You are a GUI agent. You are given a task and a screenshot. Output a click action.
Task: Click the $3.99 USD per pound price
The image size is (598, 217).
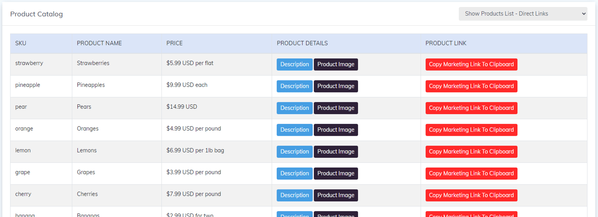coord(193,172)
